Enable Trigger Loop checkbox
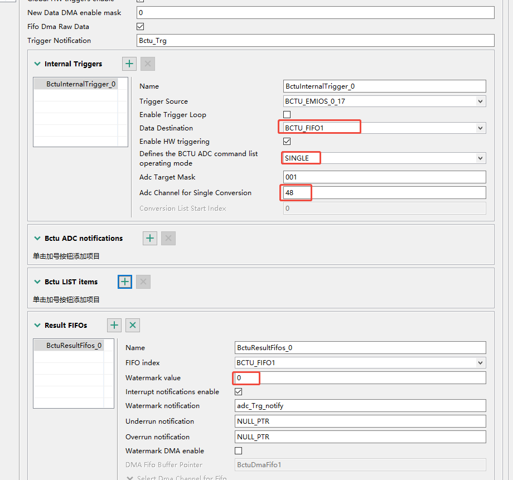This screenshot has width=513, height=480. [287, 114]
